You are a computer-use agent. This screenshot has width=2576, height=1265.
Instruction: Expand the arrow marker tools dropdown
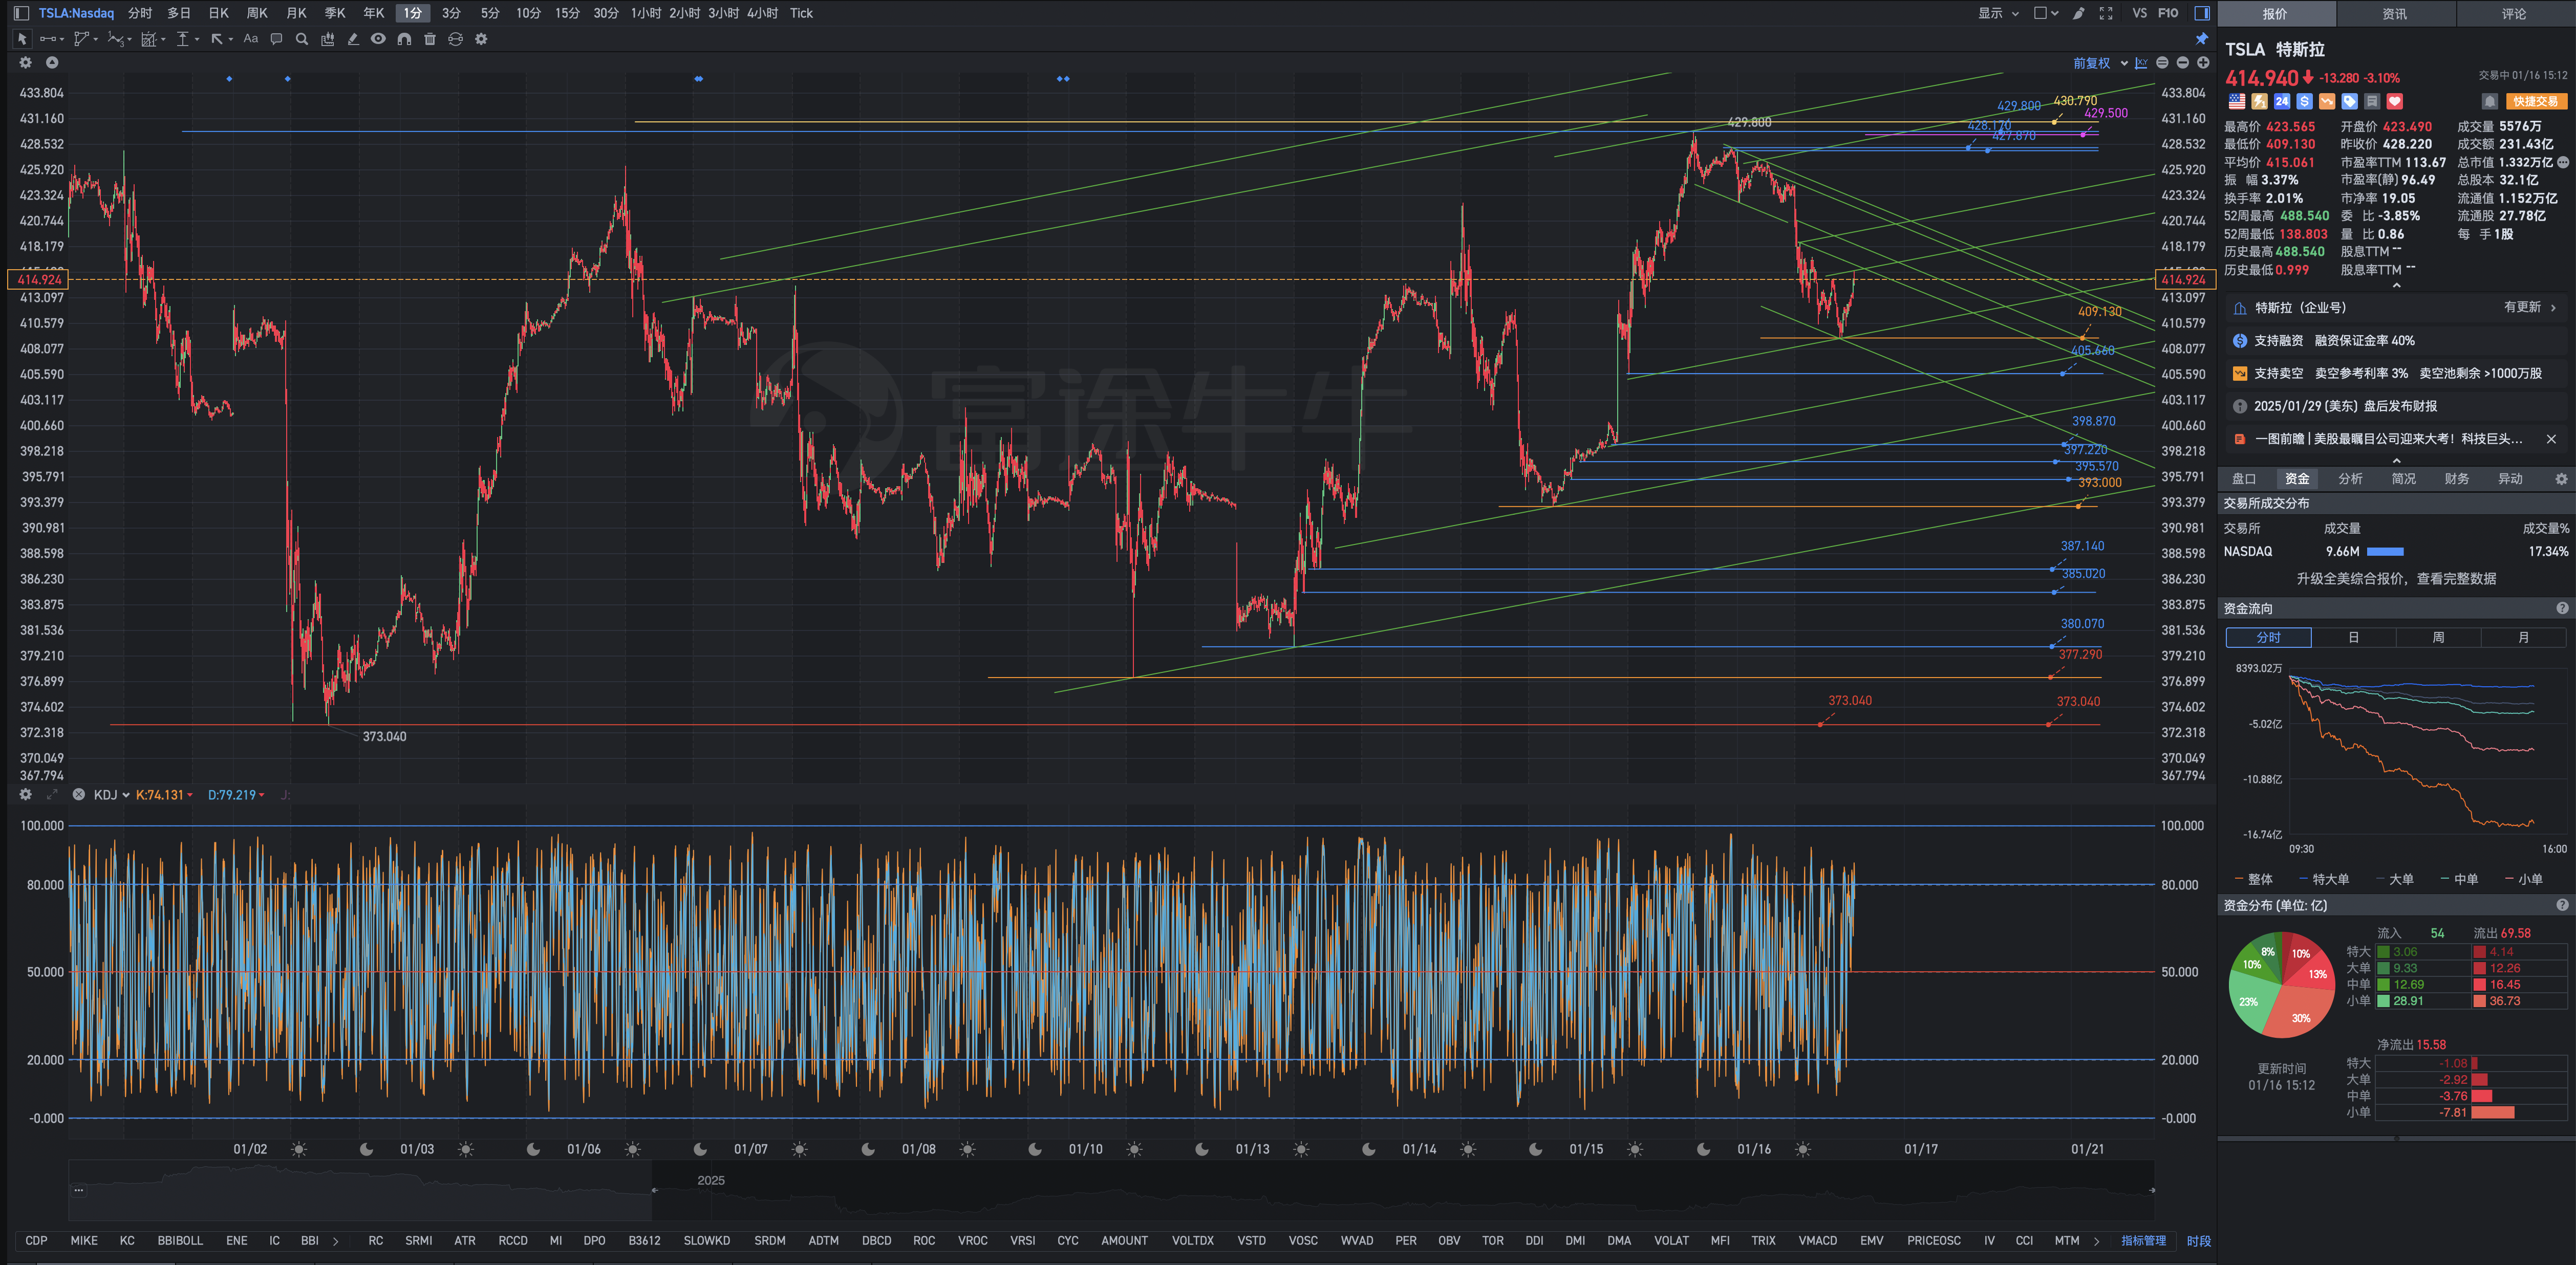point(231,40)
